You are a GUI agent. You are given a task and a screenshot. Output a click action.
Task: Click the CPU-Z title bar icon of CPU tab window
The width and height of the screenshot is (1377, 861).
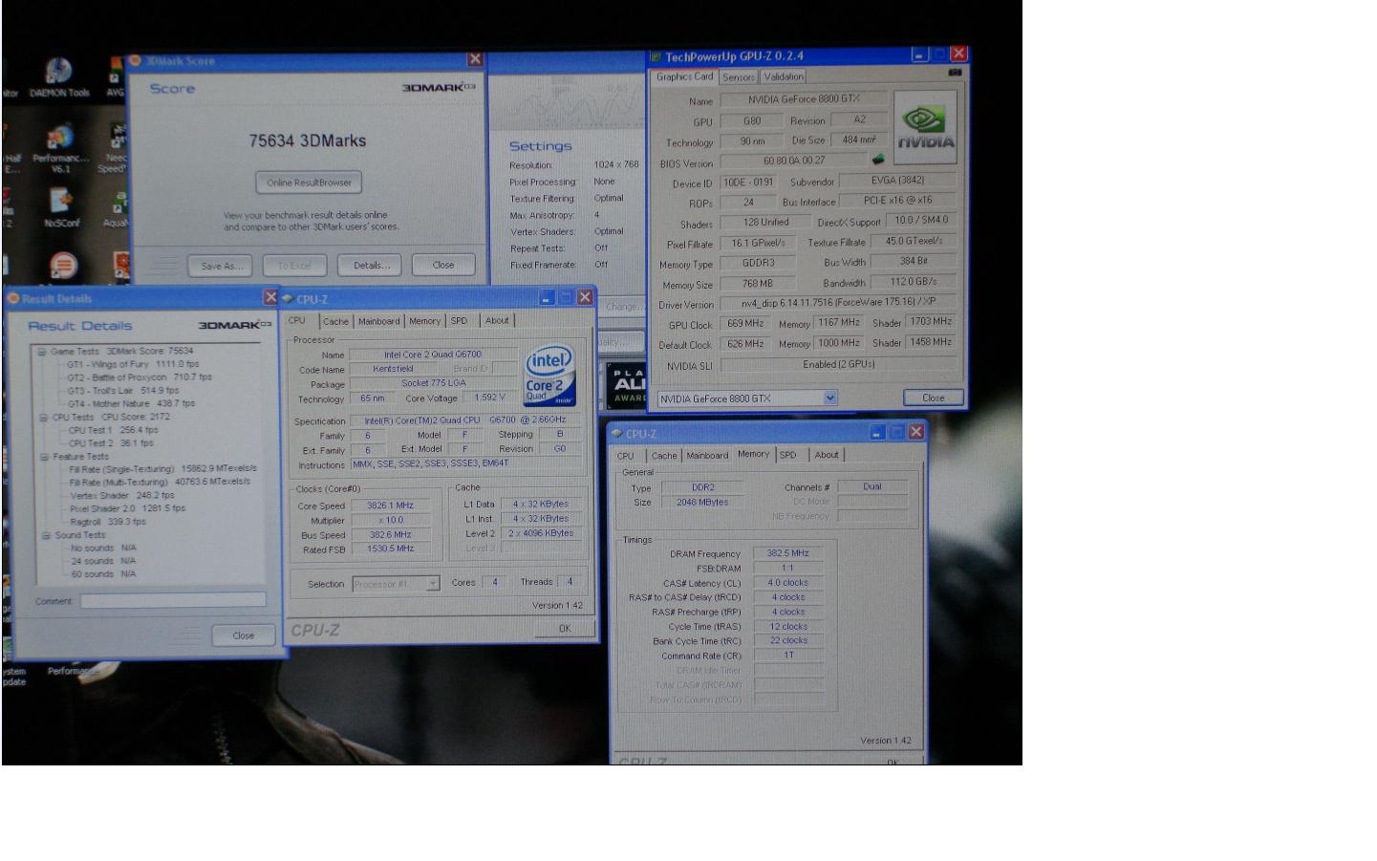(x=287, y=299)
